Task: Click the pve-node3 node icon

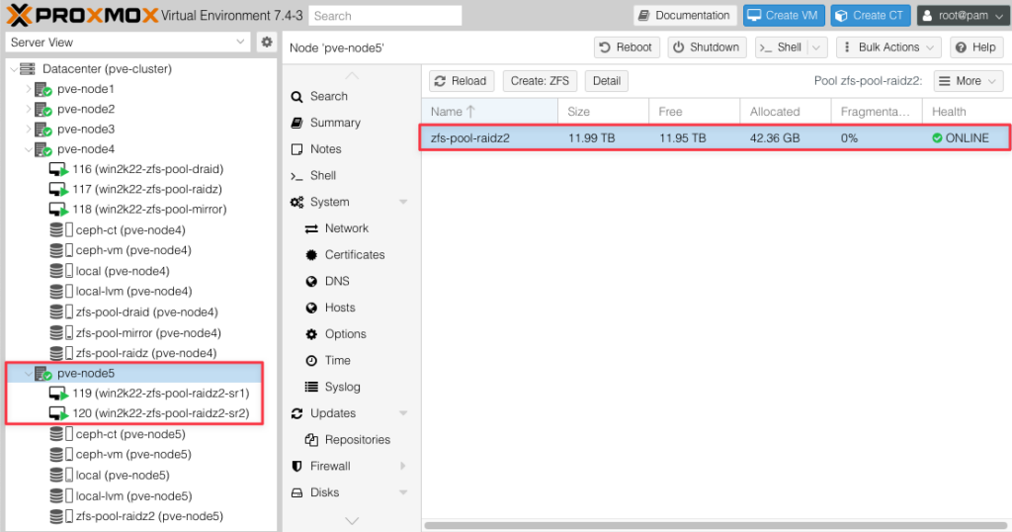Action: click(x=43, y=130)
